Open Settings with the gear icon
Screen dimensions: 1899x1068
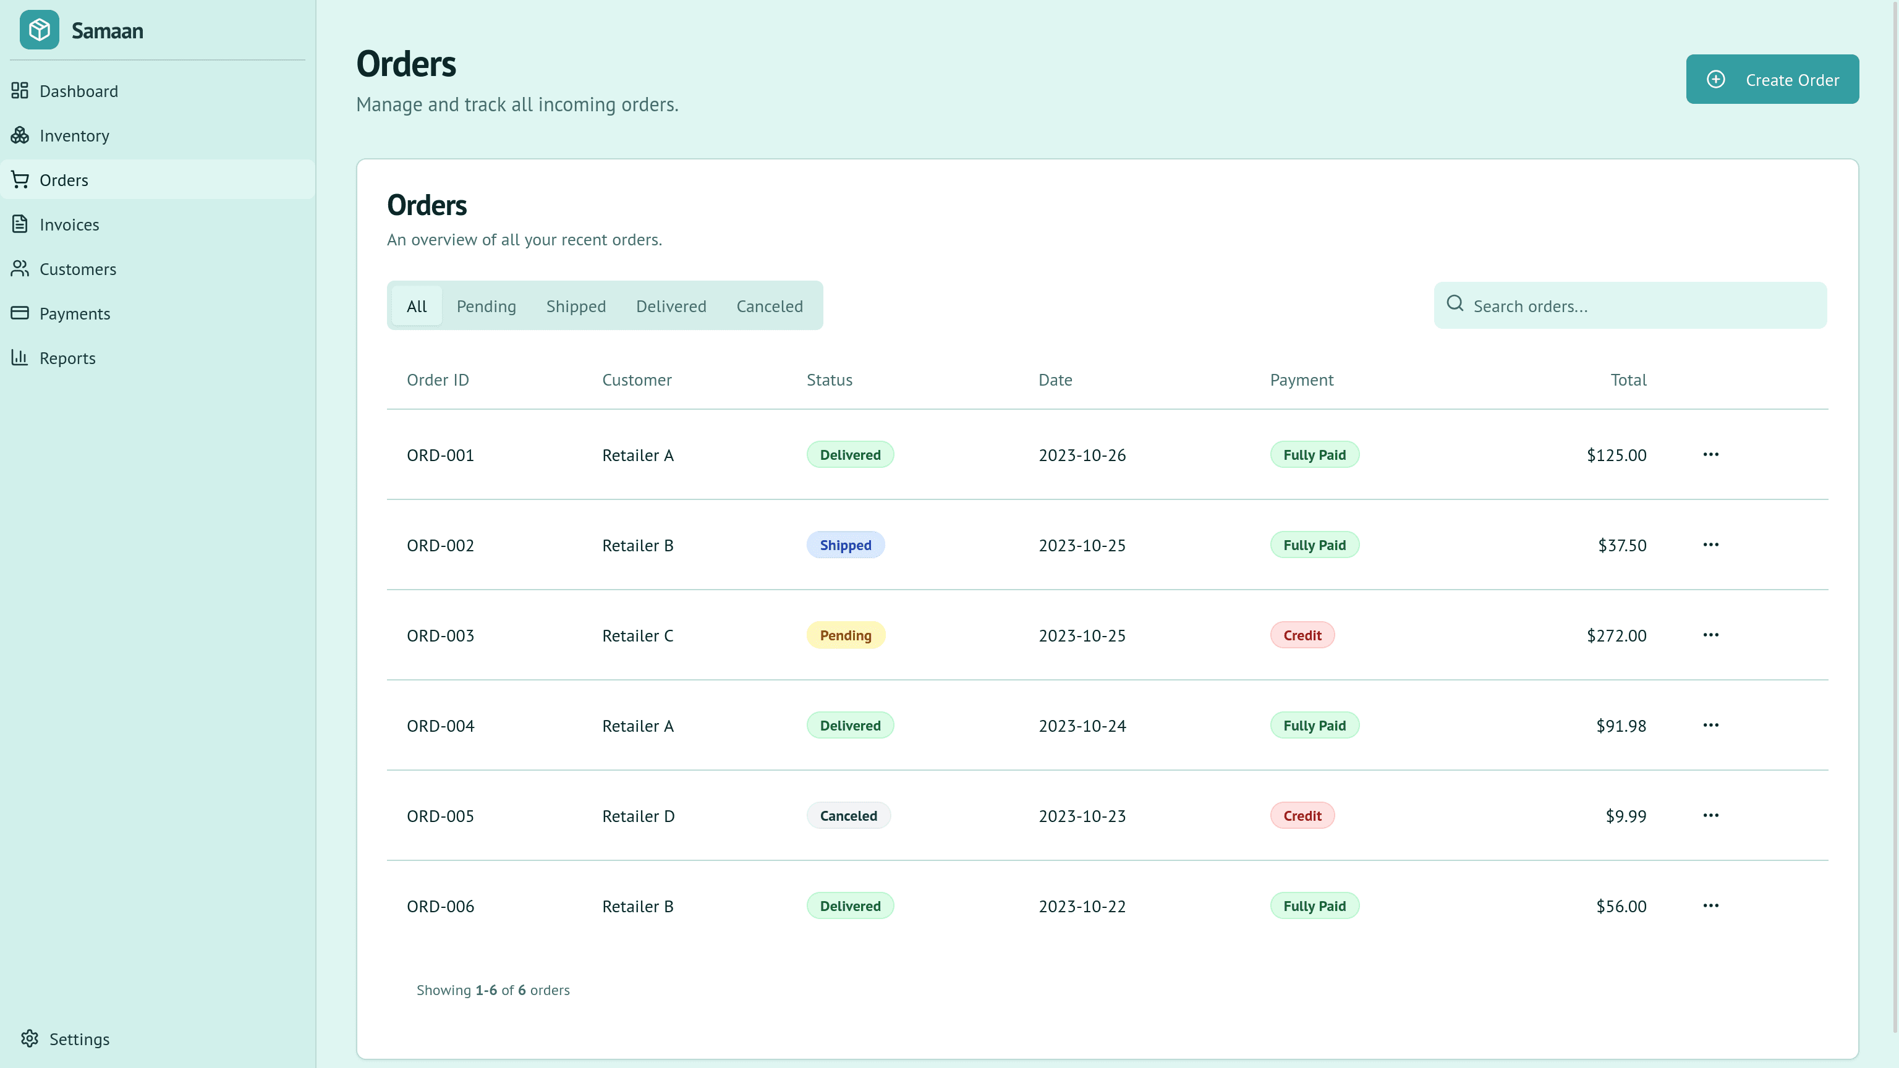(30, 1038)
